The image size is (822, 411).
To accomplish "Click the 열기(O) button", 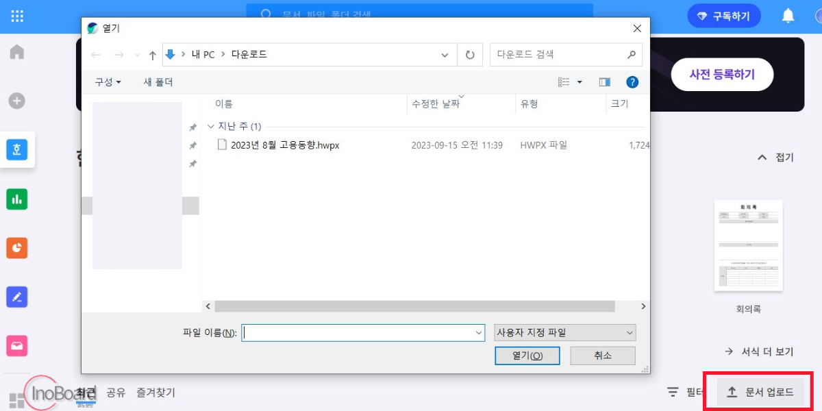I will [x=527, y=356].
